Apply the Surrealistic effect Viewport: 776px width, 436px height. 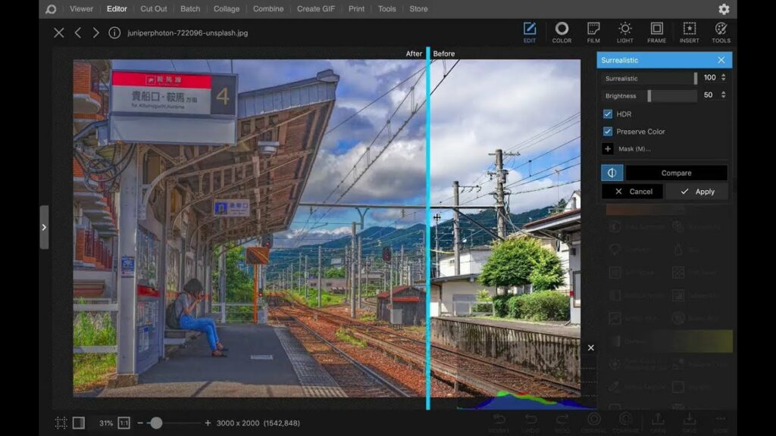pos(696,191)
